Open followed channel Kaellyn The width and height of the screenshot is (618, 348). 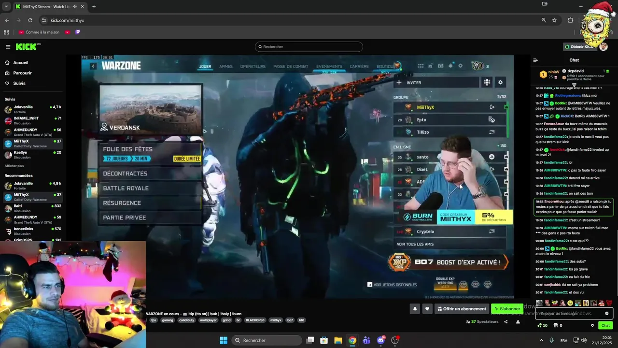[33, 155]
